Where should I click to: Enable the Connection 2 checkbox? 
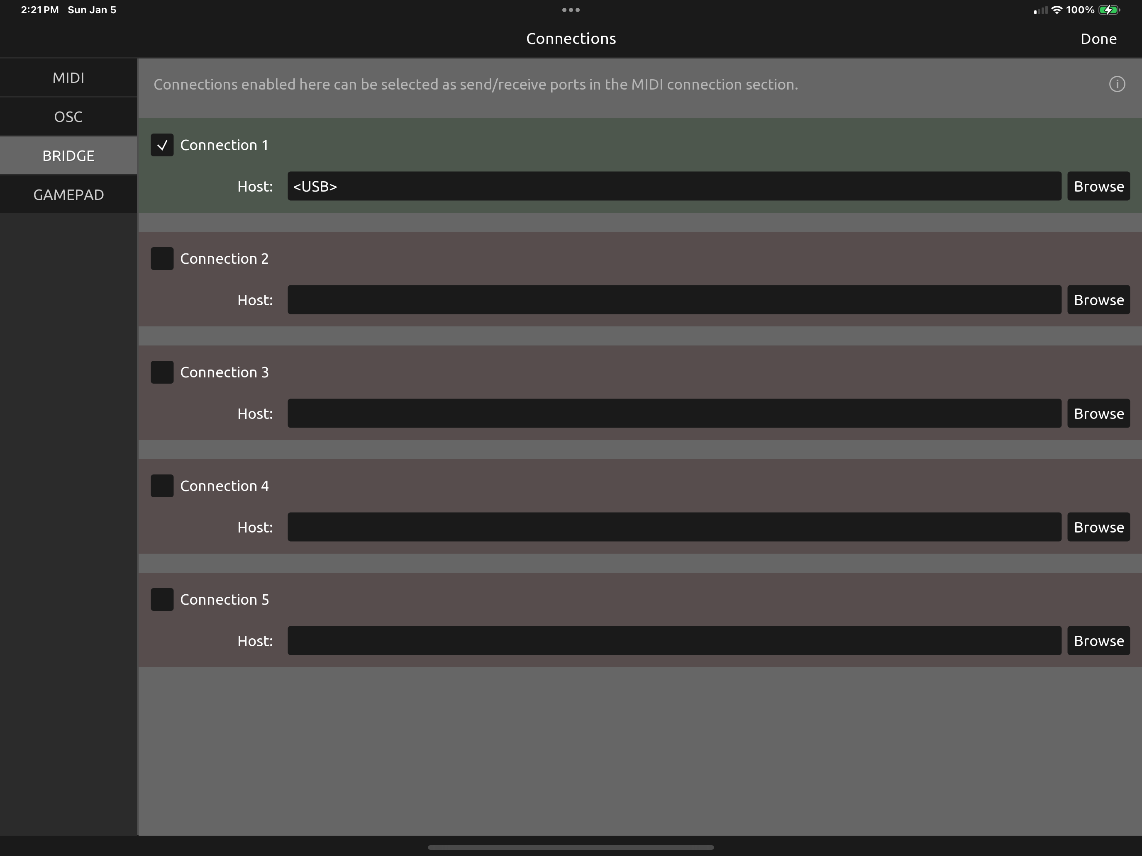click(x=162, y=258)
